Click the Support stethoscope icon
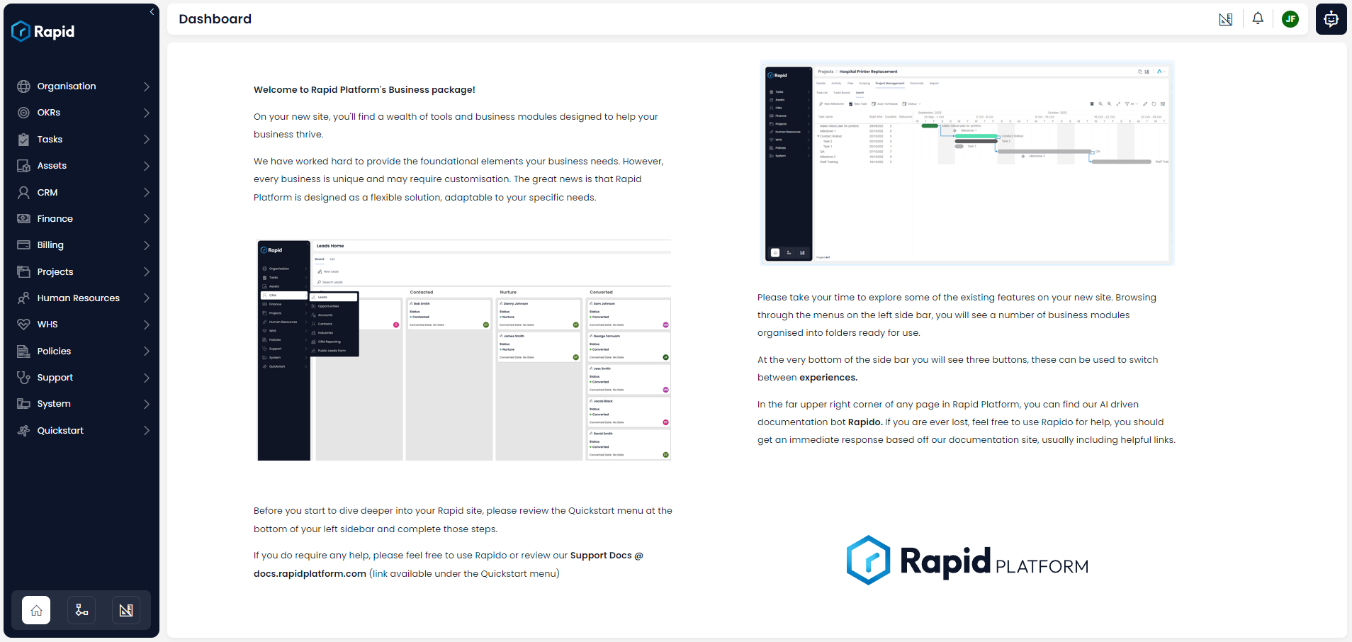The height and width of the screenshot is (642, 1352). pos(23,378)
